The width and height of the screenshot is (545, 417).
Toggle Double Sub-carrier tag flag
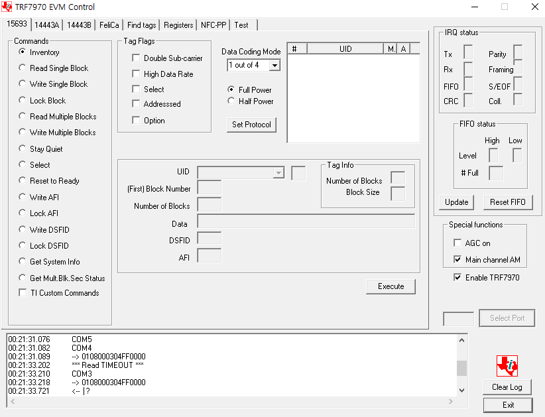(136, 58)
